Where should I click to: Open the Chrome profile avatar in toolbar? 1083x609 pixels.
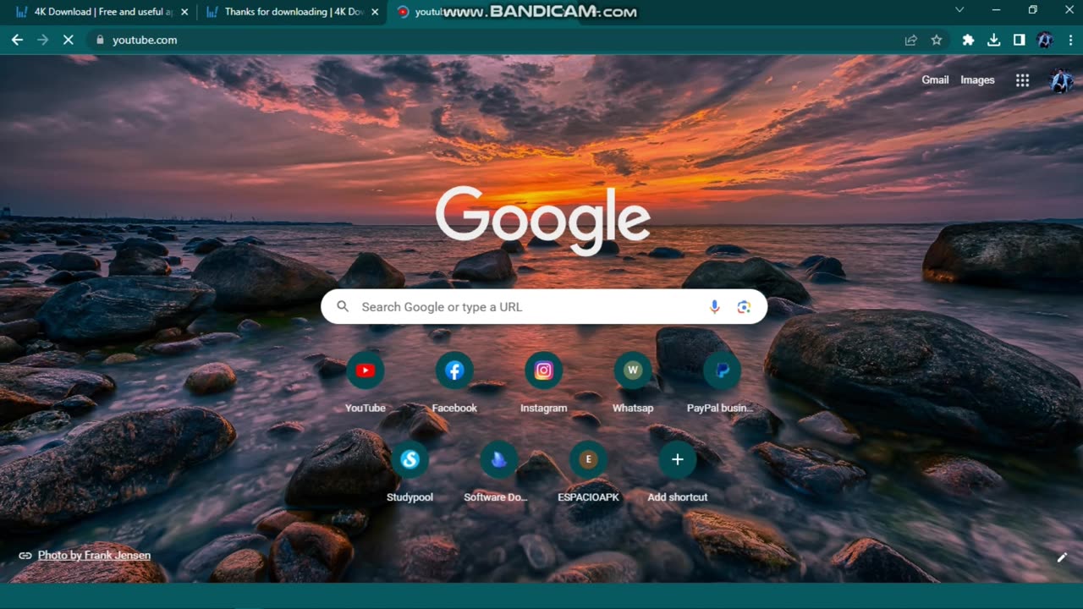point(1045,40)
